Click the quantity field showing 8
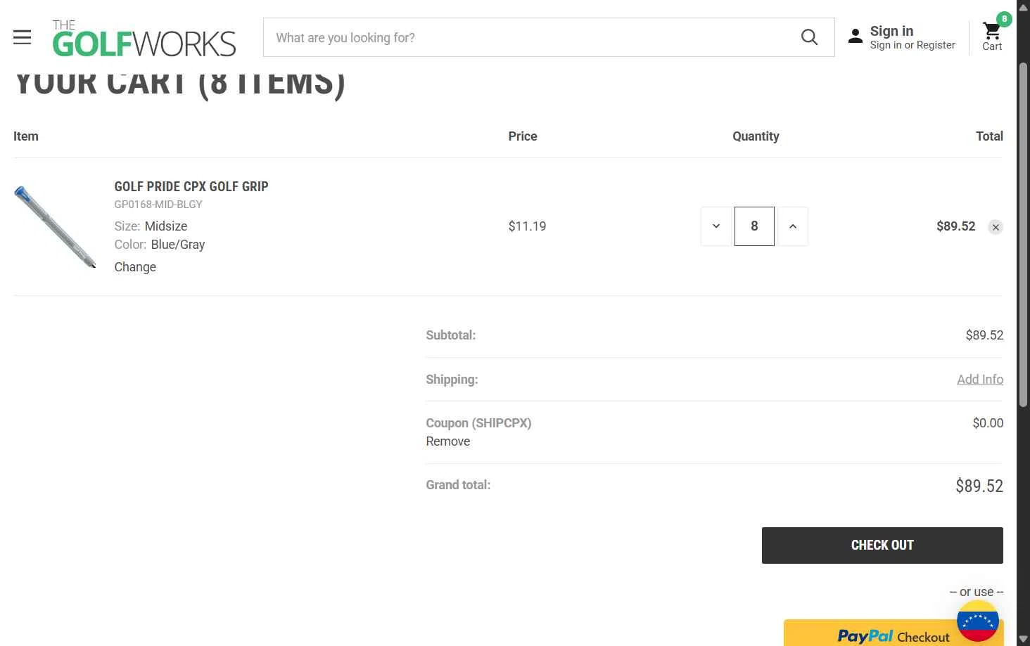This screenshot has width=1030, height=646. [754, 226]
